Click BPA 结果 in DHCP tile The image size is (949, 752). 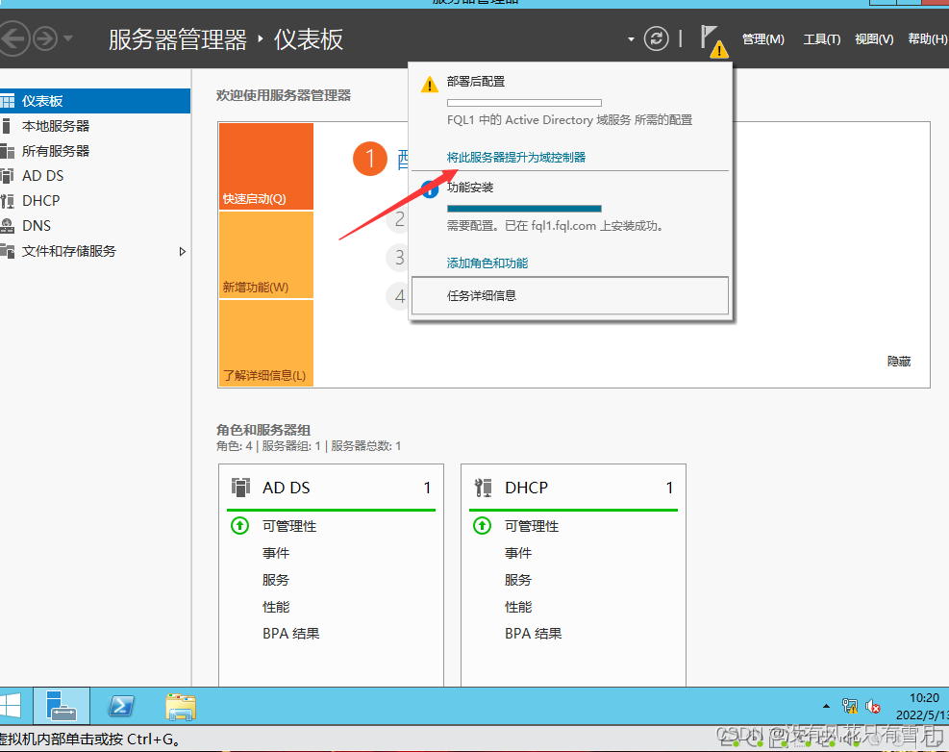point(534,634)
